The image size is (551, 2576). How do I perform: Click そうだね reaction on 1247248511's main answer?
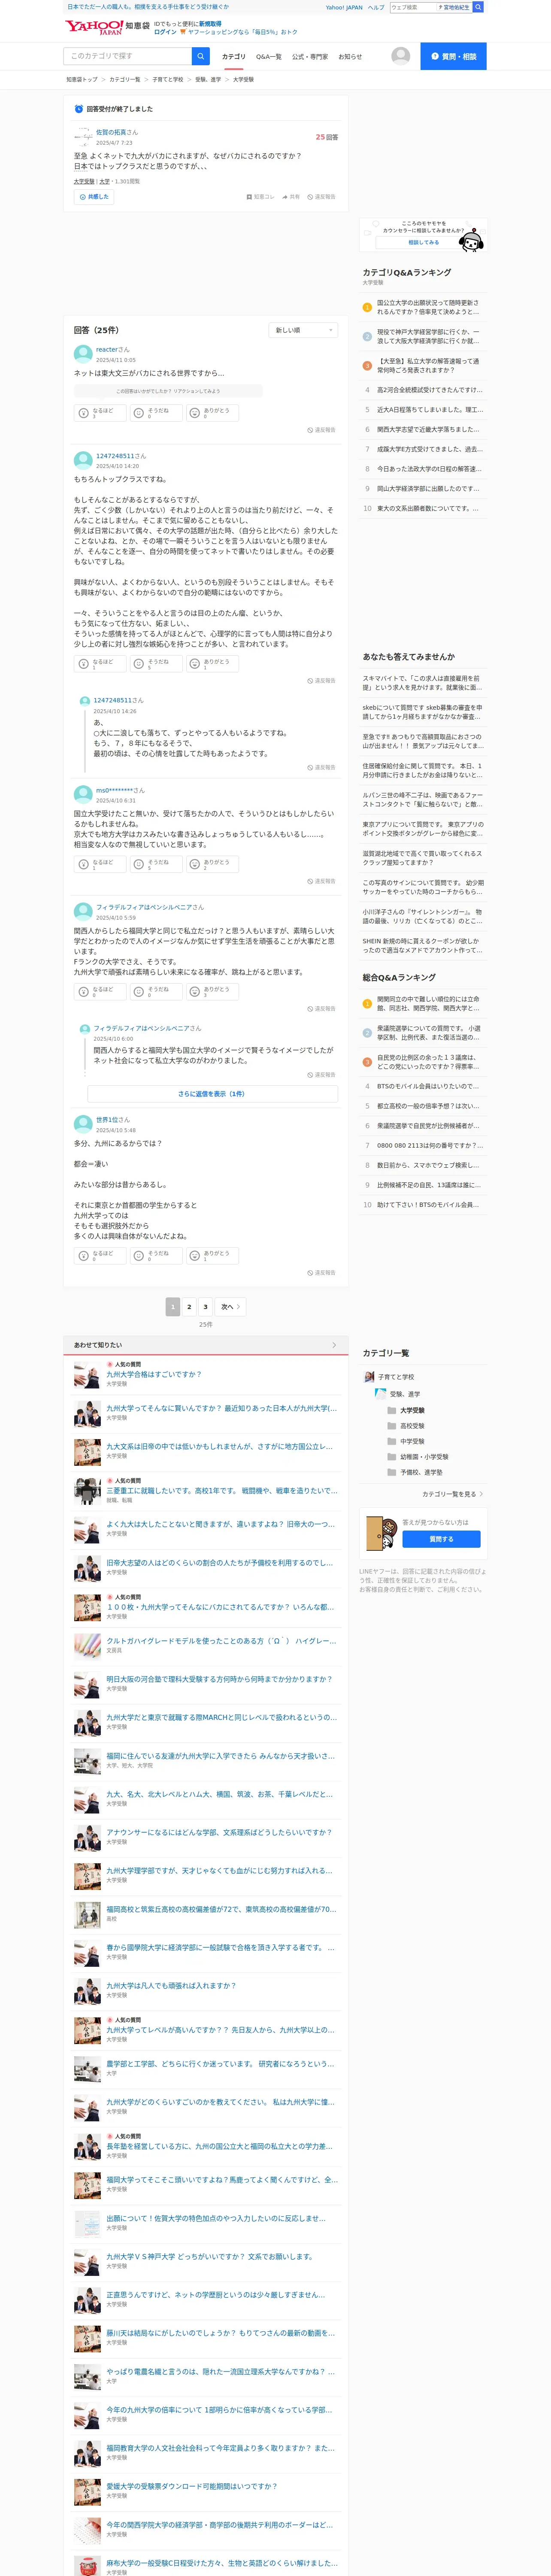click(x=156, y=664)
